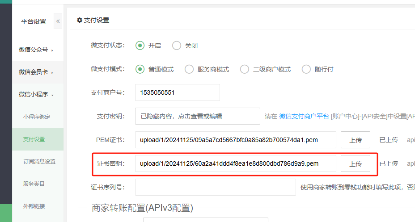Viewport: 415px width, 222px height.
Task: Select 关闭 for 微信支付状态
Action: (177, 46)
